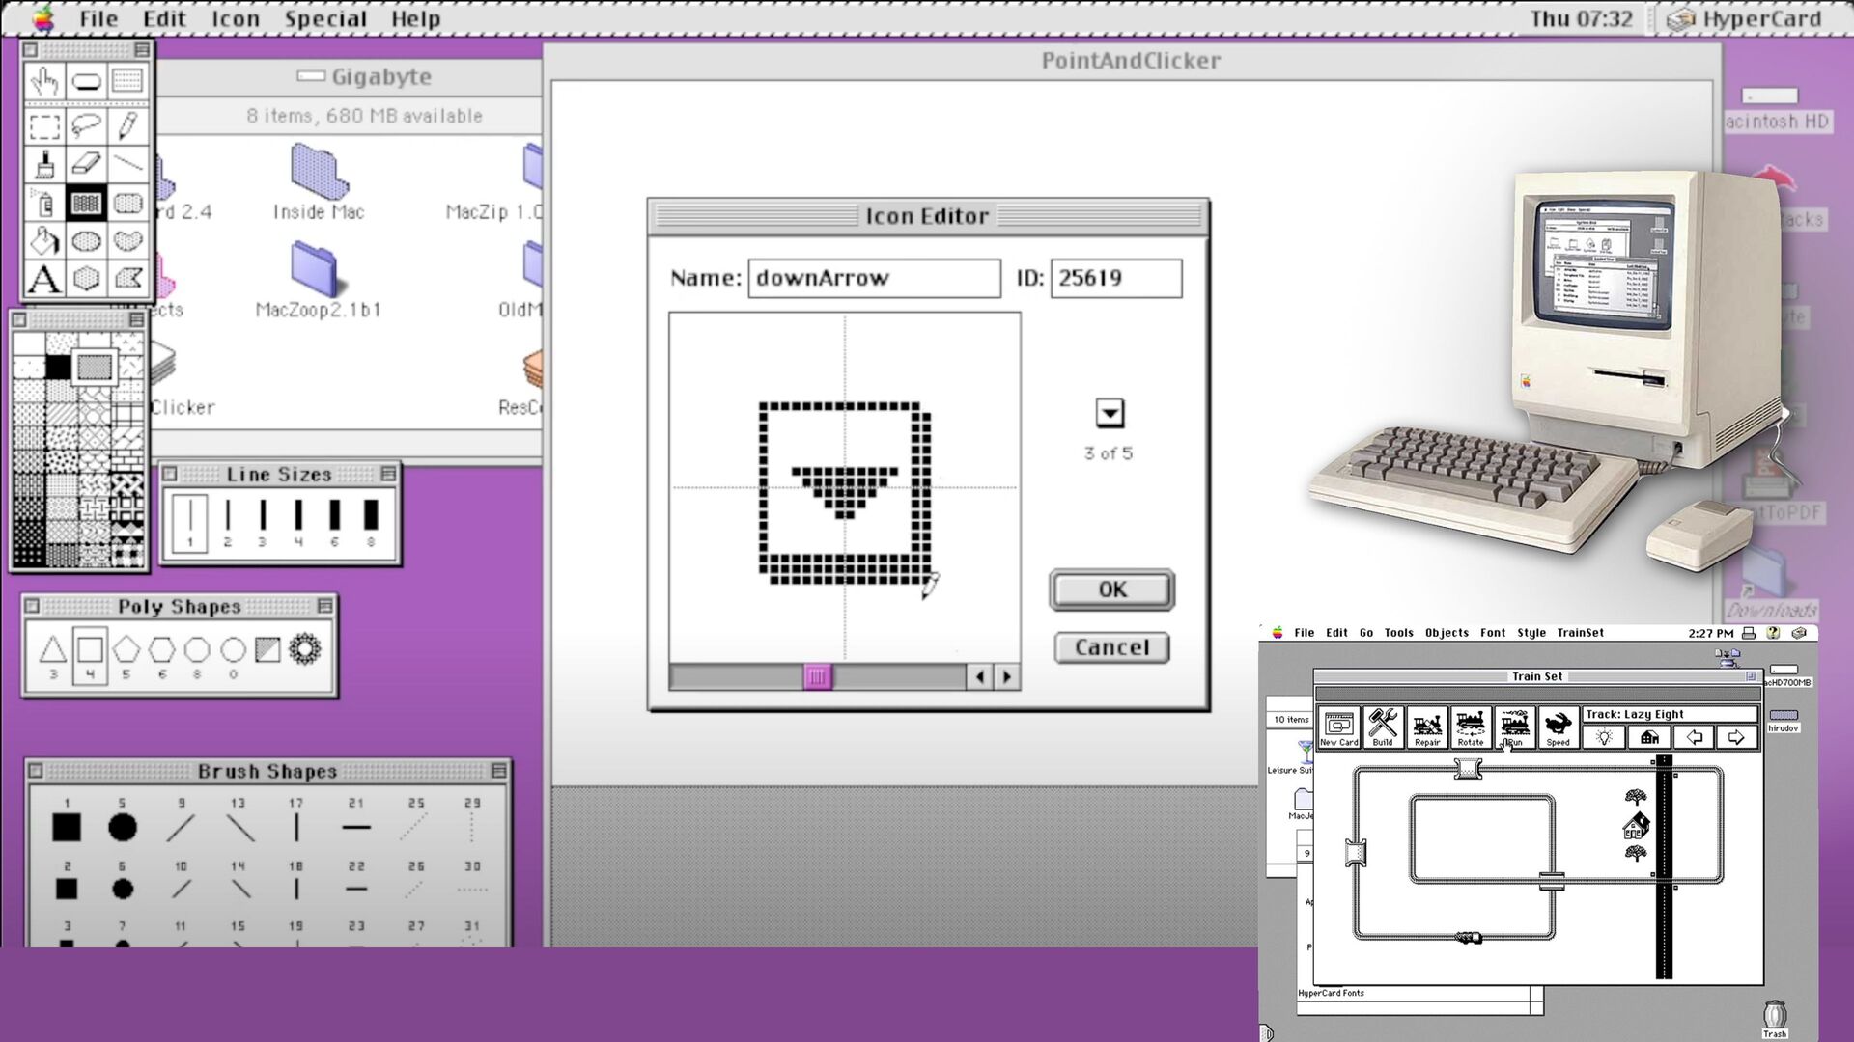Activate the Paint Bucket tool
The width and height of the screenshot is (1854, 1042).
click(44, 241)
